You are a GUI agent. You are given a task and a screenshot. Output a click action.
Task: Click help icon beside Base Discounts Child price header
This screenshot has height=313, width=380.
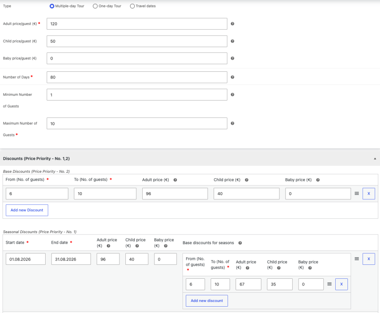[x=247, y=180]
